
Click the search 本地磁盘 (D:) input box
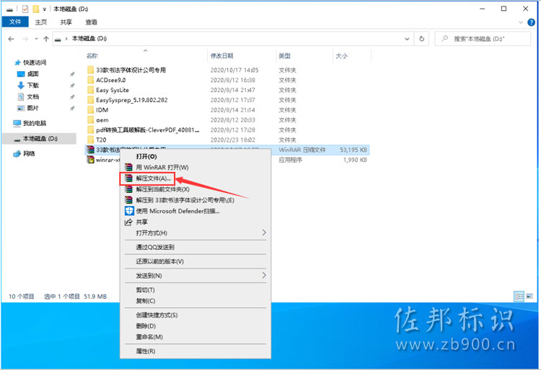tap(483, 39)
